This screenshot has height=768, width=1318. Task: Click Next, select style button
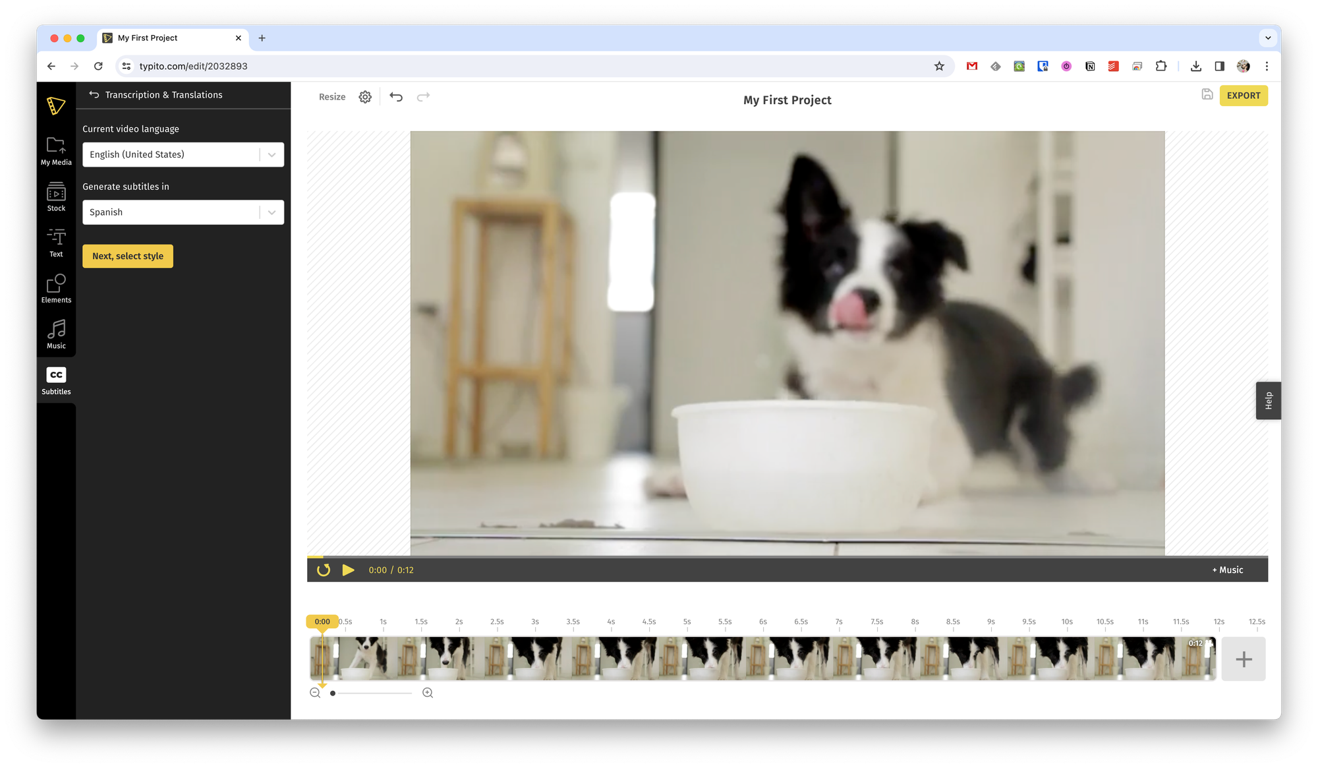coord(128,256)
